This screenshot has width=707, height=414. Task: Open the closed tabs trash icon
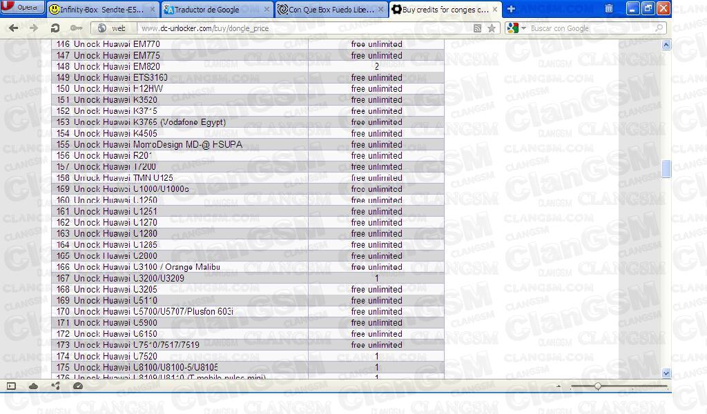[609, 8]
